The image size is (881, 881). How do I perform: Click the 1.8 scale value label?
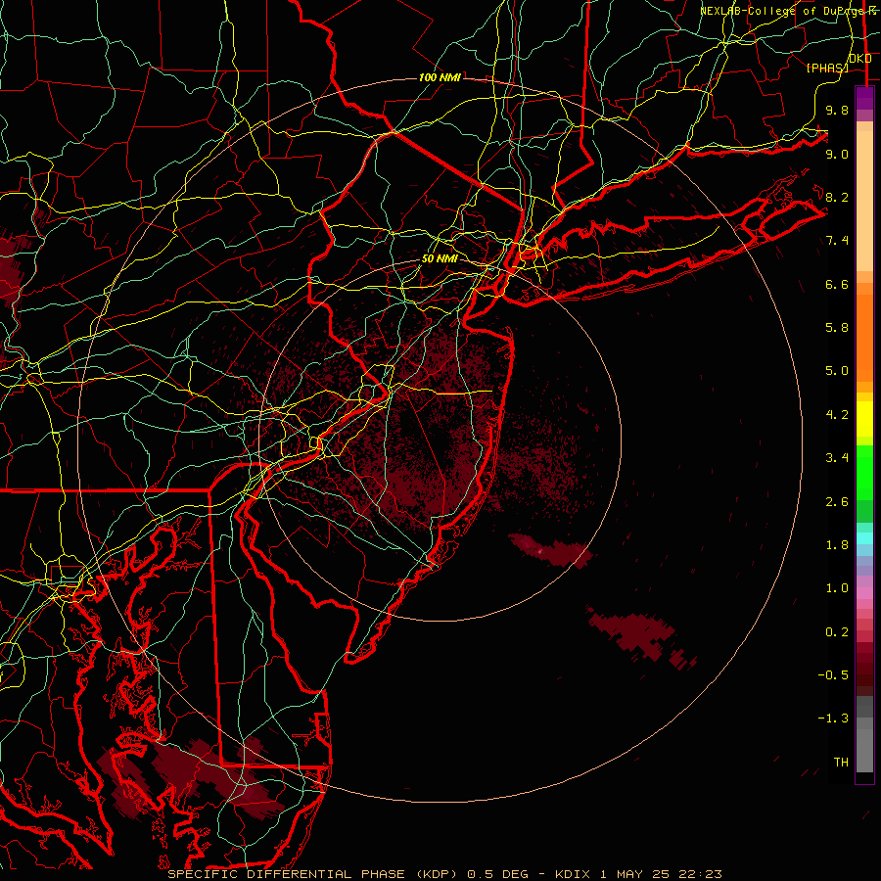tap(837, 545)
